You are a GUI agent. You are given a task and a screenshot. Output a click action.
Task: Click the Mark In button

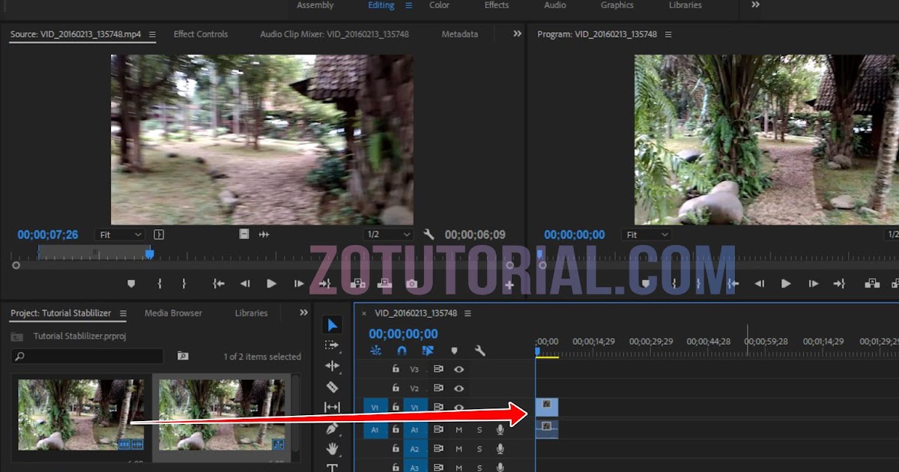tap(159, 283)
